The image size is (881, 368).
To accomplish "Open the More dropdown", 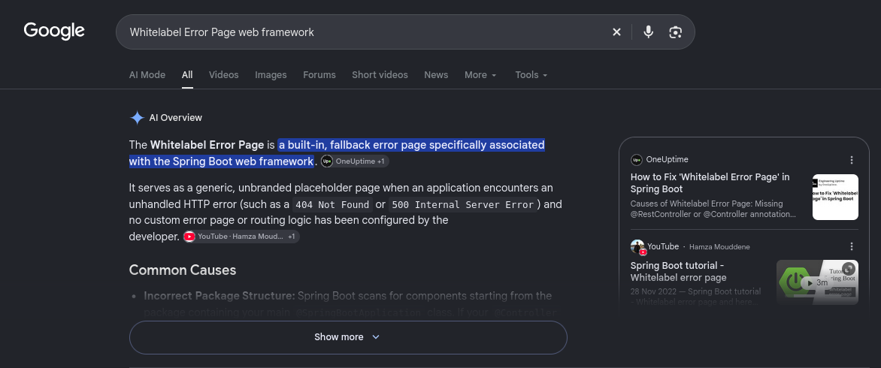I will 480,74.
